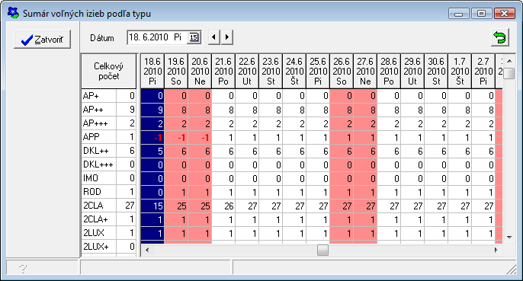Select the AP+ room type row label
Screen dimensions: 523x281
click(99, 96)
